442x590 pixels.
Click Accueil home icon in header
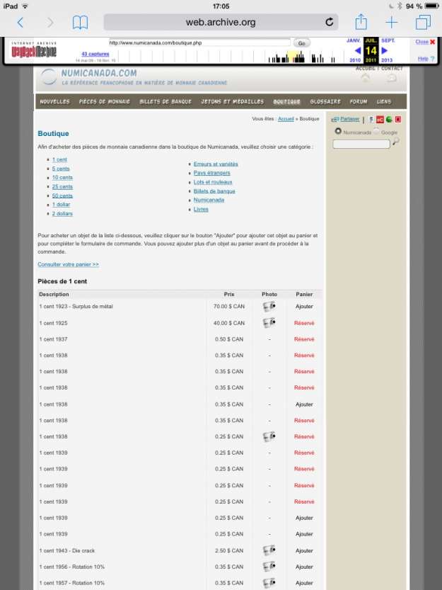click(365, 78)
